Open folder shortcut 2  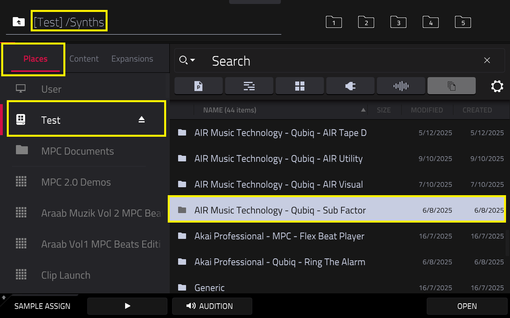coord(366,22)
